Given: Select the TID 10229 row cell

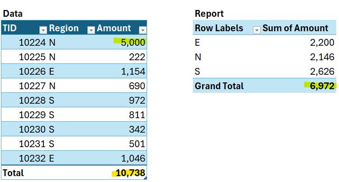Looking at the screenshot, I should click(32, 115).
